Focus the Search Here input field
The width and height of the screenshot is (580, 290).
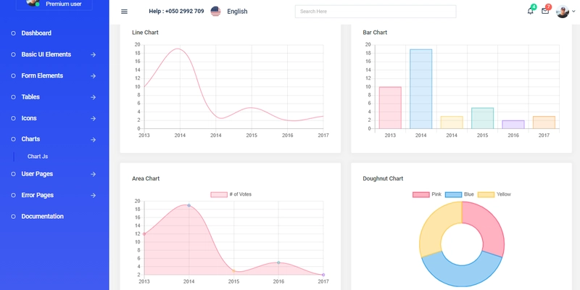click(376, 12)
